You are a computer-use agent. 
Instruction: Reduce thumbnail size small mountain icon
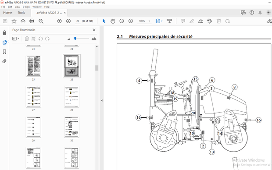point(69,39)
